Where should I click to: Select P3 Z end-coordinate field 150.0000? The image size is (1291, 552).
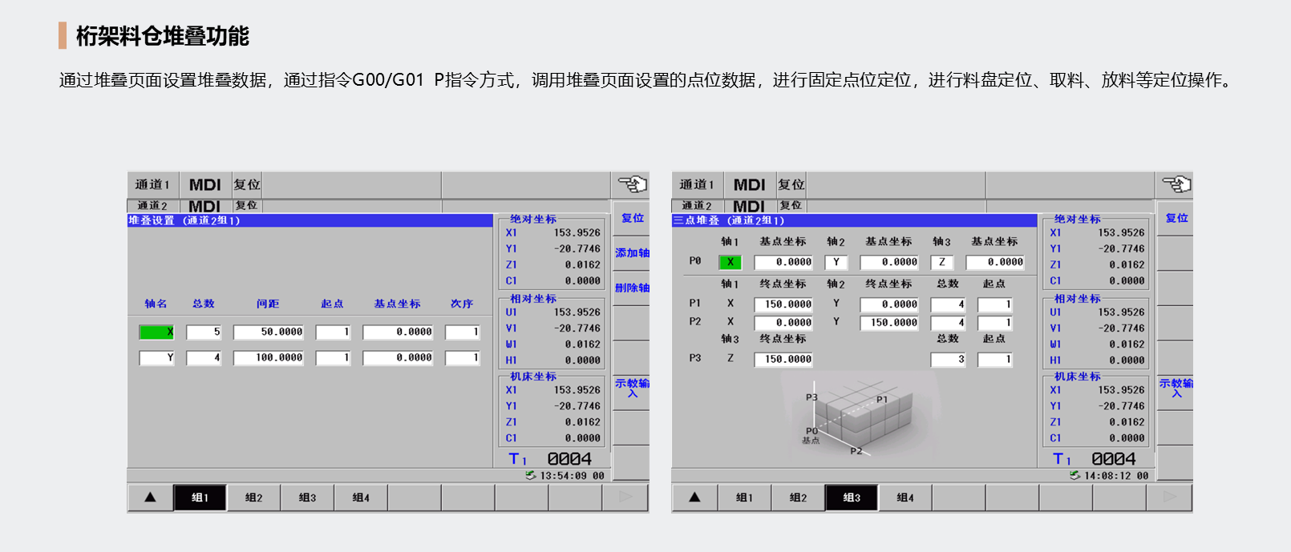click(783, 360)
